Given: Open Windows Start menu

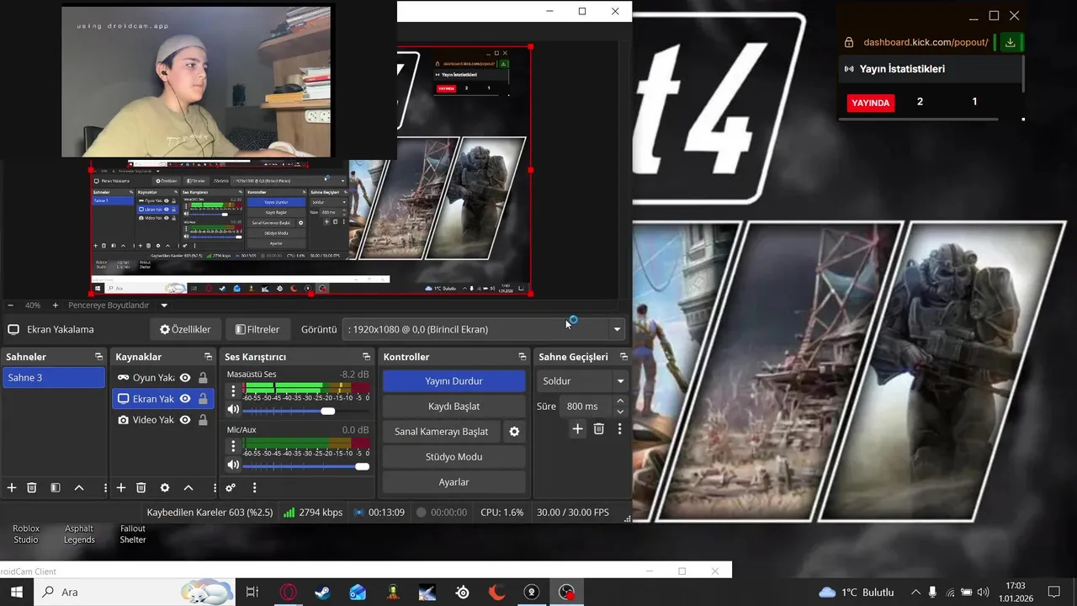Looking at the screenshot, I should (x=17, y=593).
